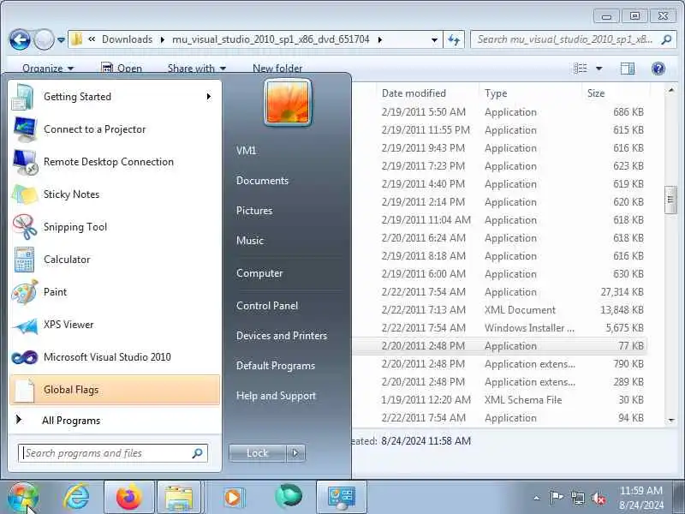Open Pictures library link
Viewport: 685px width, 514px height.
click(x=254, y=211)
